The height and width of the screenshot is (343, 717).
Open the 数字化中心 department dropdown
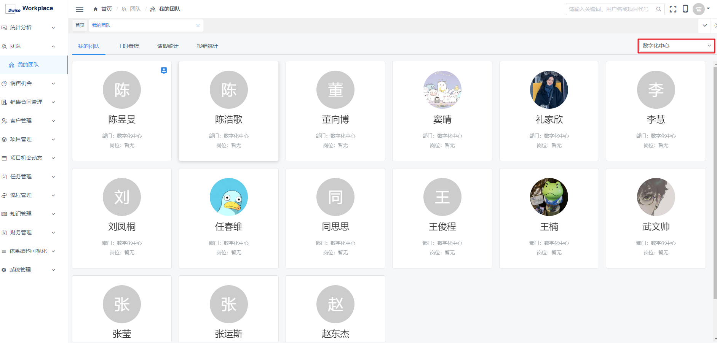676,46
